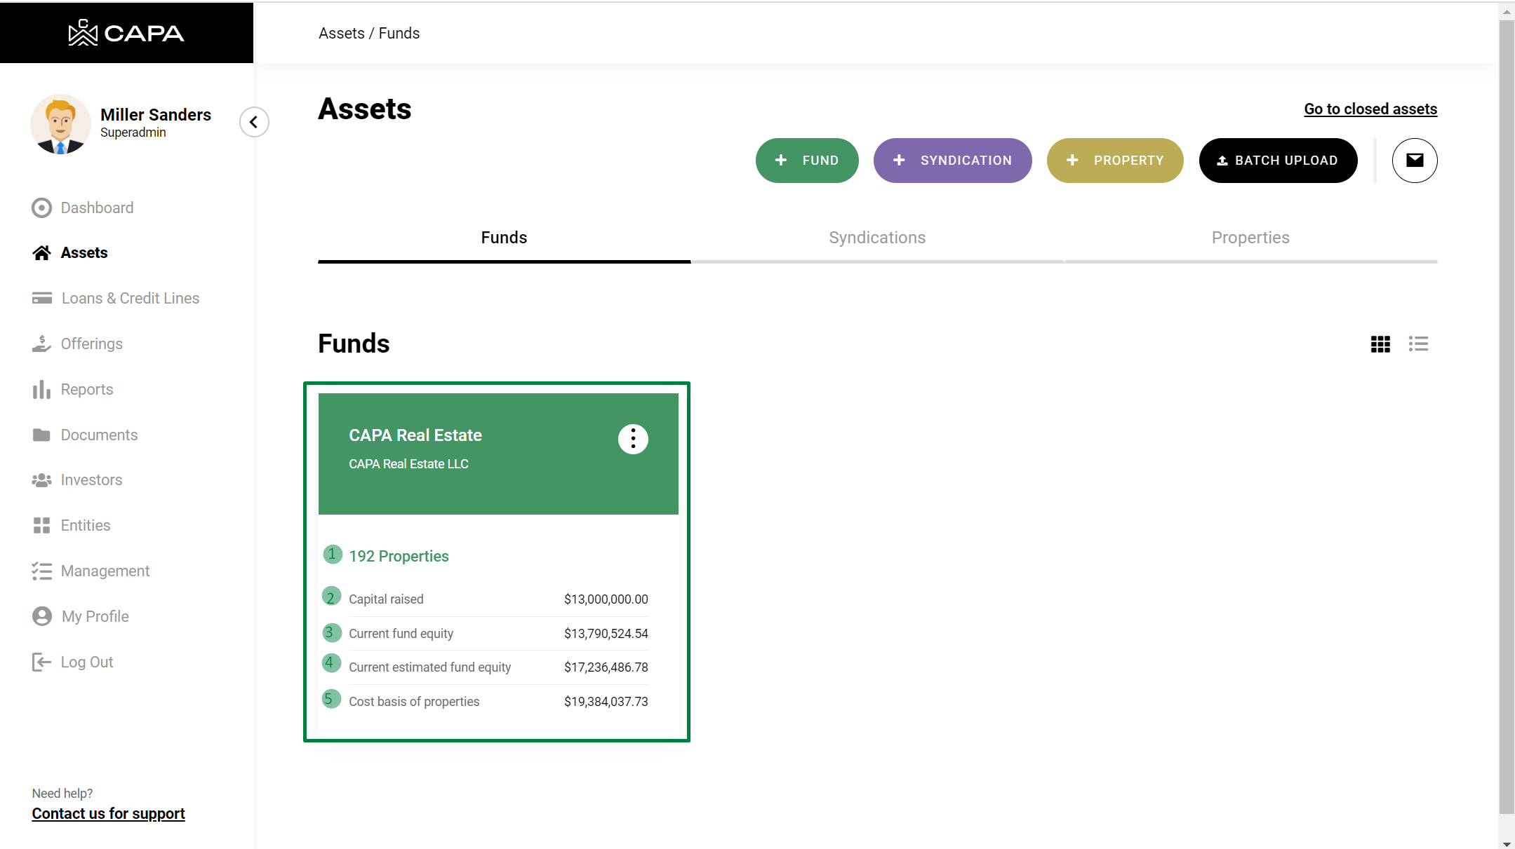Click the Investors group icon

(x=41, y=480)
